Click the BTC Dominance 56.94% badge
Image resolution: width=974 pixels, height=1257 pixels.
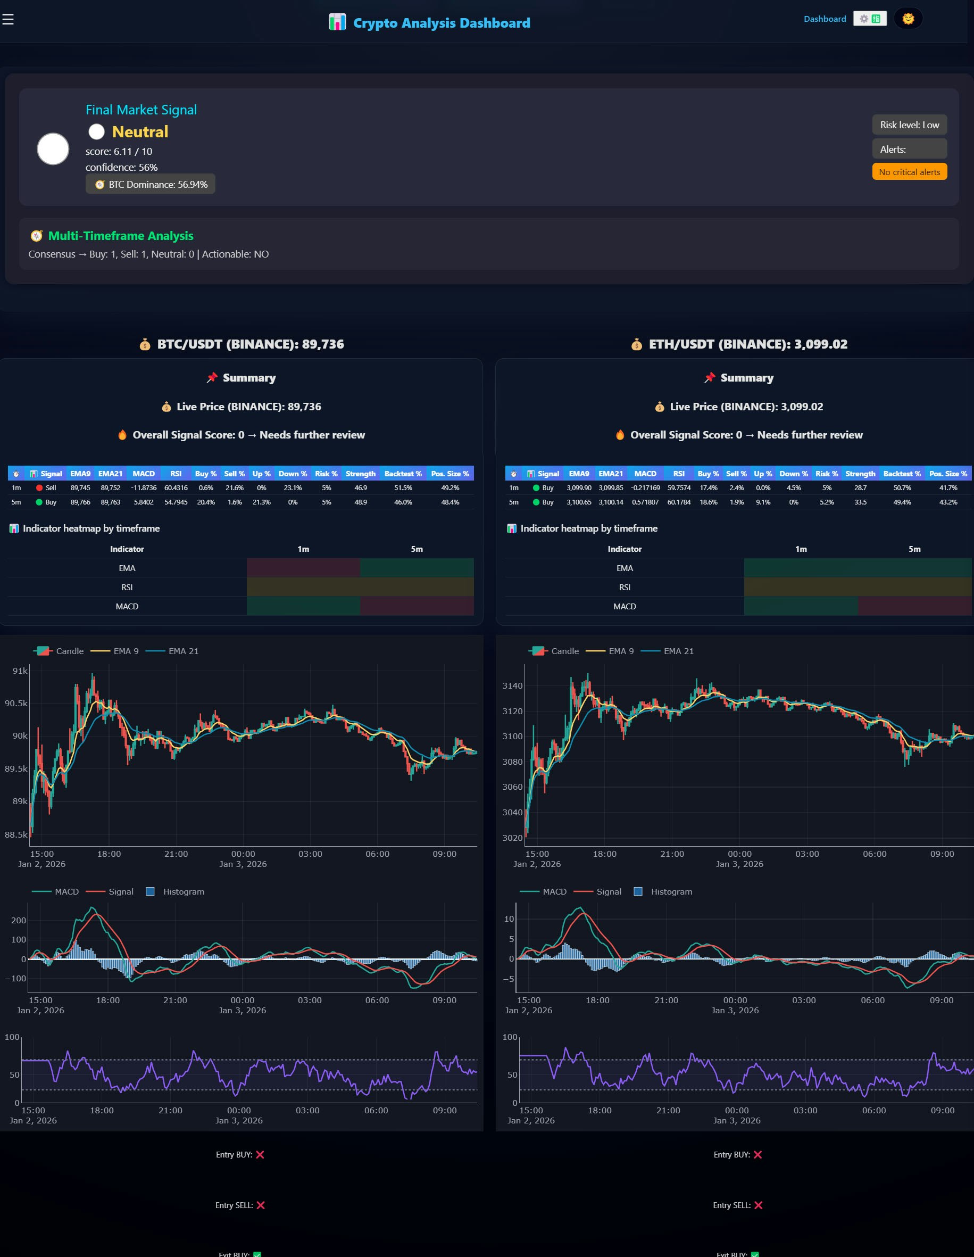click(149, 184)
